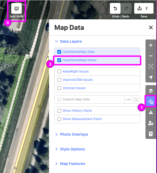
Task: Collapse the Data Layers section
Action: pyautogui.click(x=68, y=41)
